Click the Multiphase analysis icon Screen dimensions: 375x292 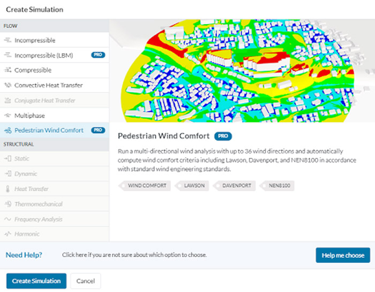[x=8, y=116]
